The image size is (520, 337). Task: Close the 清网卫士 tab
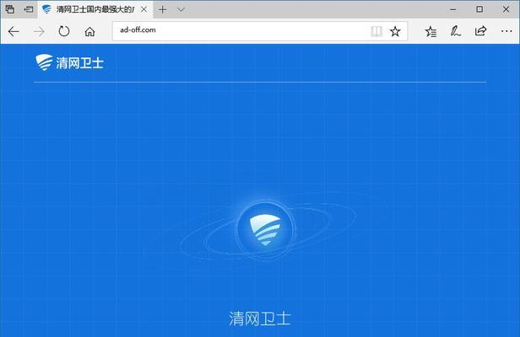point(144,9)
